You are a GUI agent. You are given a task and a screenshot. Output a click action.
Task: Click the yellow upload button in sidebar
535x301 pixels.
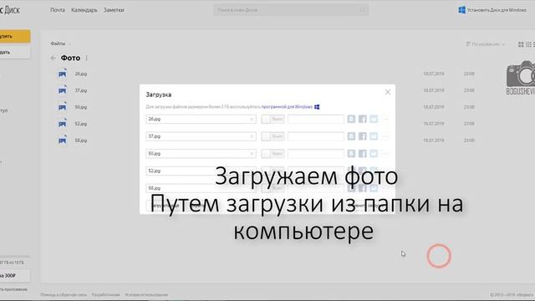14,36
